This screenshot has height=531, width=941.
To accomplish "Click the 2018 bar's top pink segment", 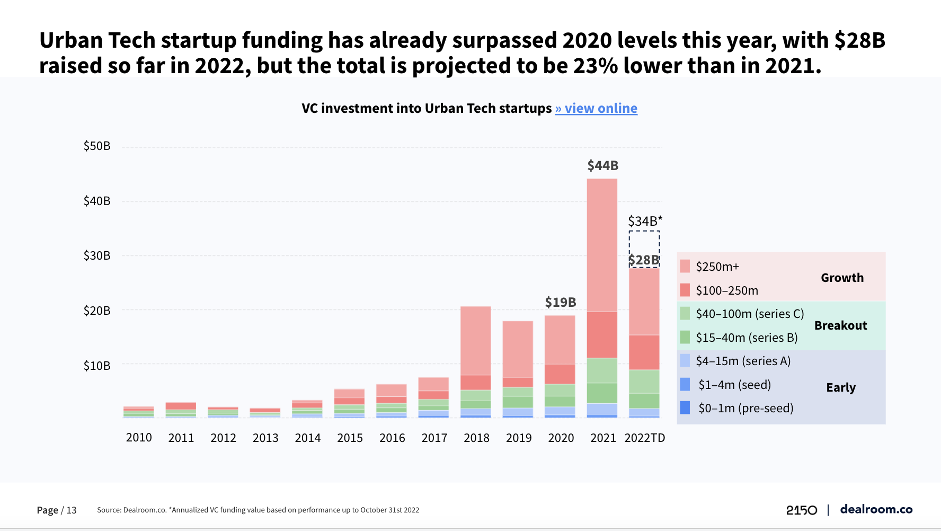I will [475, 340].
